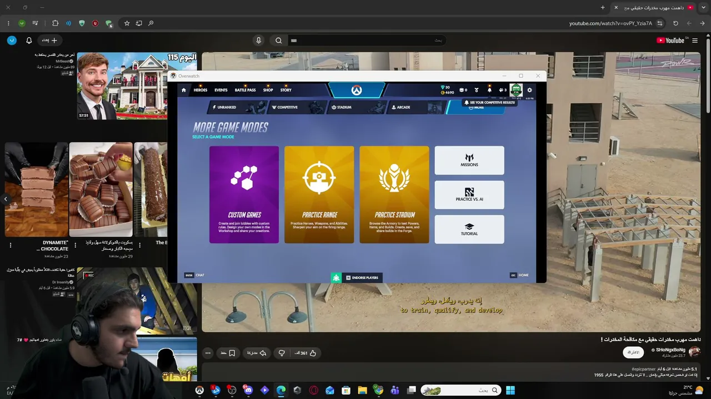Open the Practice Stadium card
Screen dimensions: 711x399
pyautogui.click(x=394, y=195)
